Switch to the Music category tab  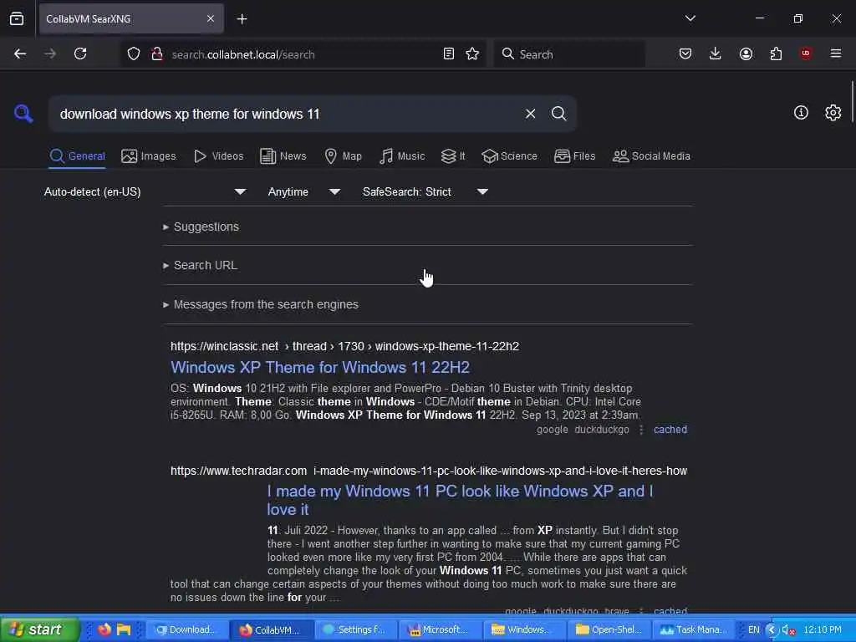tap(402, 156)
